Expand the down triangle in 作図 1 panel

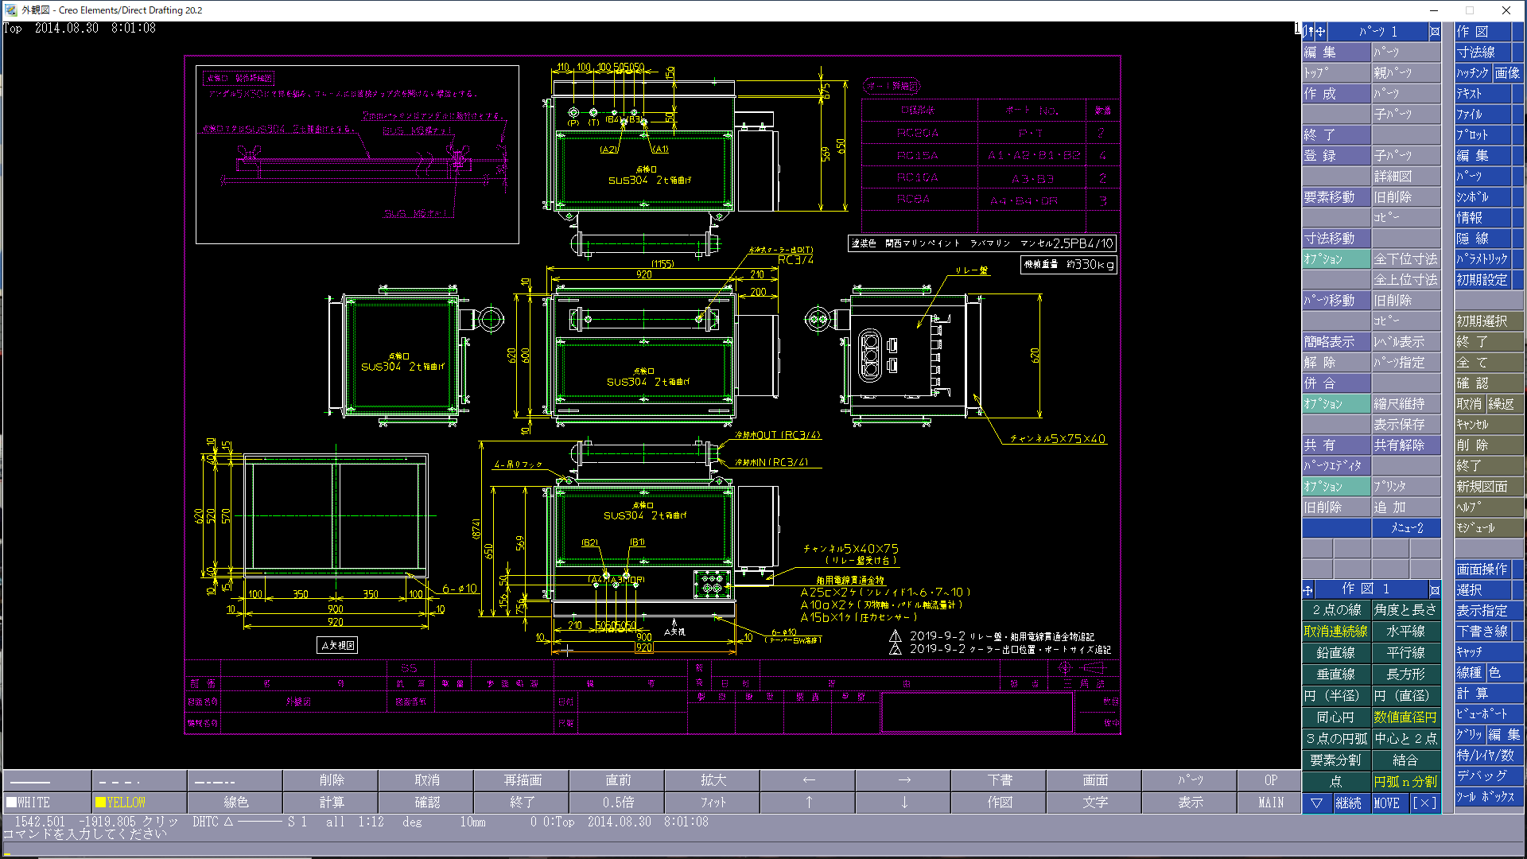point(1316,803)
